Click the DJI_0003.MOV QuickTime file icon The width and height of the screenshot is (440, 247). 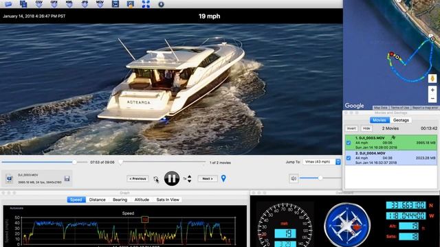(x=9, y=178)
